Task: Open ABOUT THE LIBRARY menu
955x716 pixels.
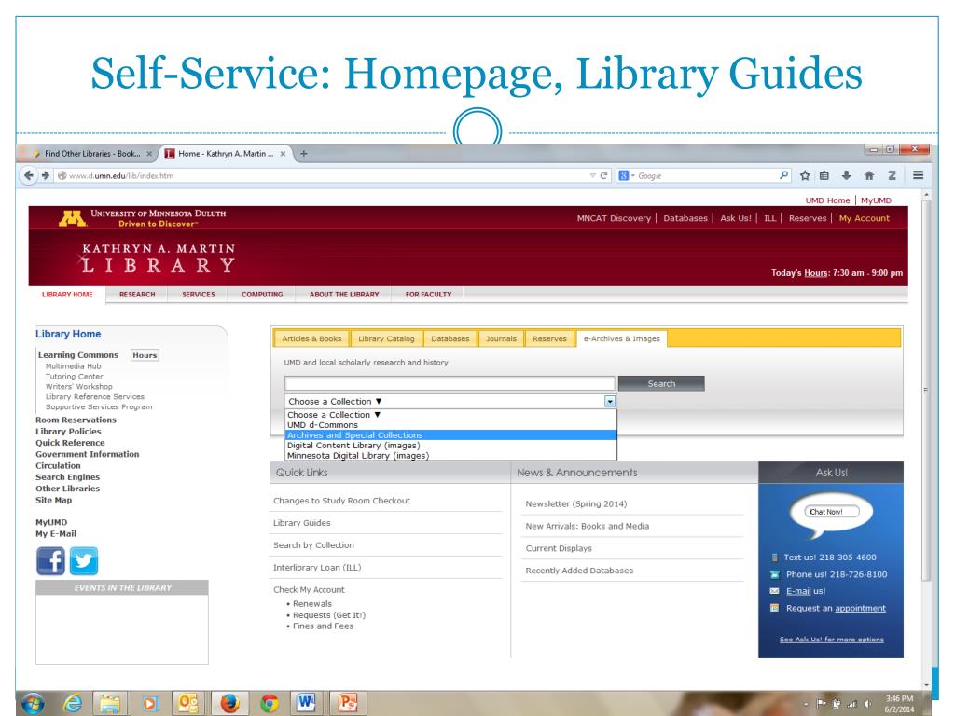Action: pyautogui.click(x=343, y=294)
